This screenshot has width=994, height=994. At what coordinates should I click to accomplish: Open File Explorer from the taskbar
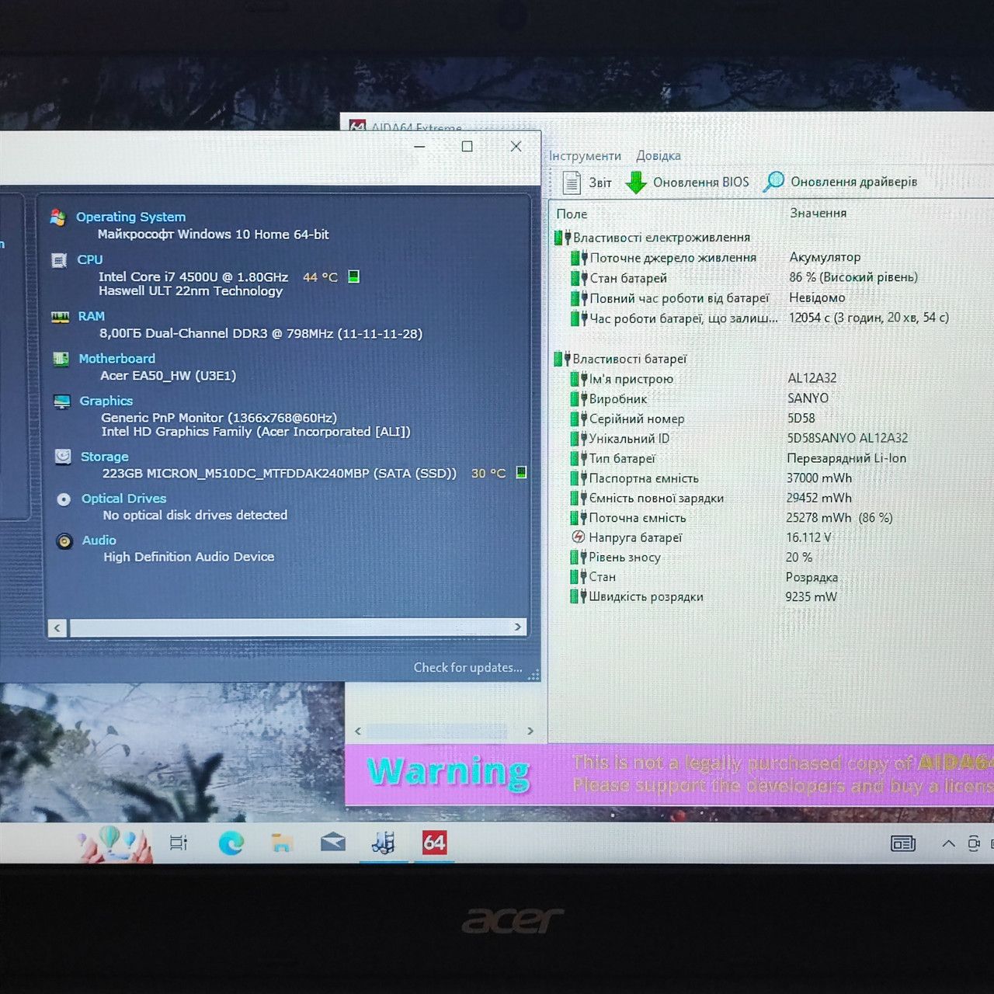[282, 843]
